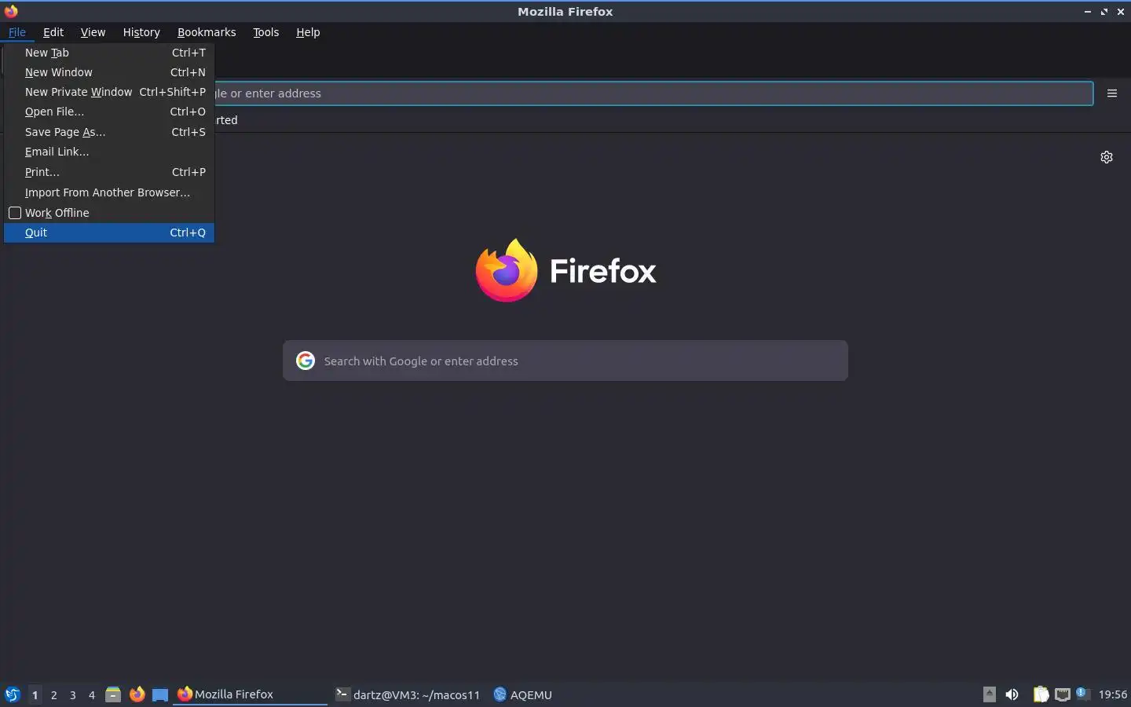Viewport: 1131px width, 707px height.
Task: Open New Private Window menu entry
Action: coord(109,92)
